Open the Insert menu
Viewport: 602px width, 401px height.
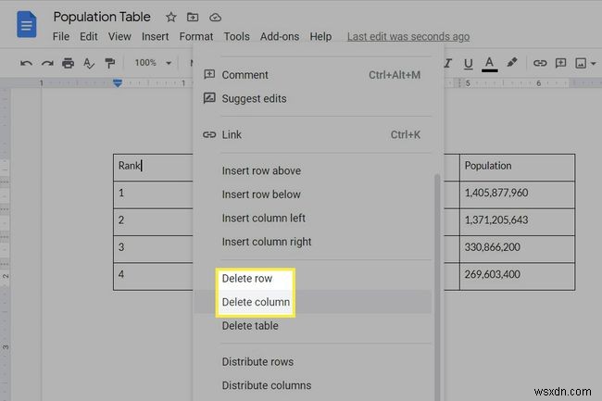(x=155, y=36)
